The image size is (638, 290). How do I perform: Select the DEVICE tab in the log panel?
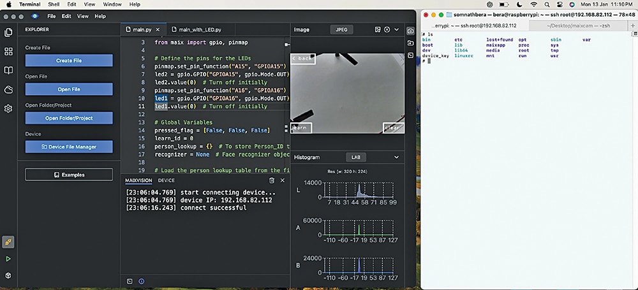166,180
